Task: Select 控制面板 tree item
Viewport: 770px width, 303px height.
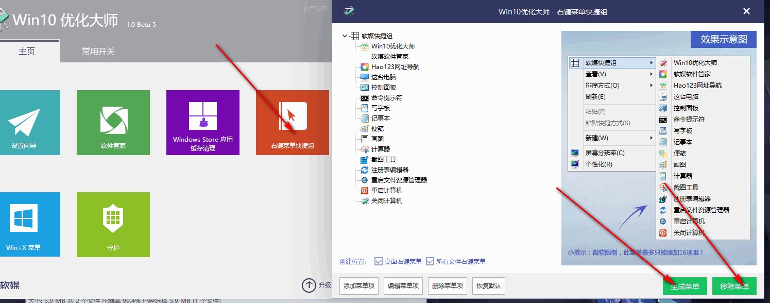Action: (384, 88)
